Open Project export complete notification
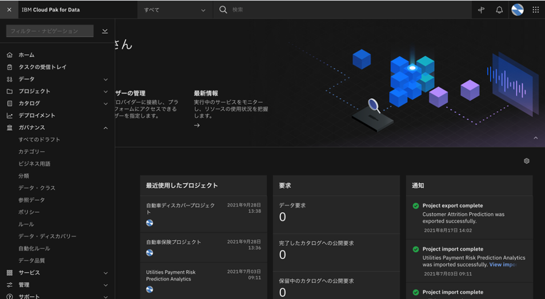The image size is (545, 299). tap(469, 217)
